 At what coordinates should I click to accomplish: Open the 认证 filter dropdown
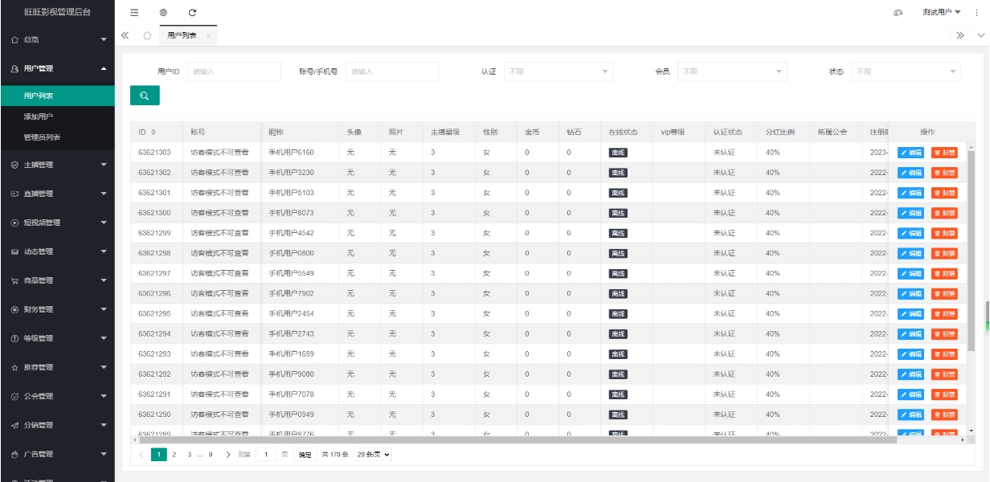coord(558,71)
